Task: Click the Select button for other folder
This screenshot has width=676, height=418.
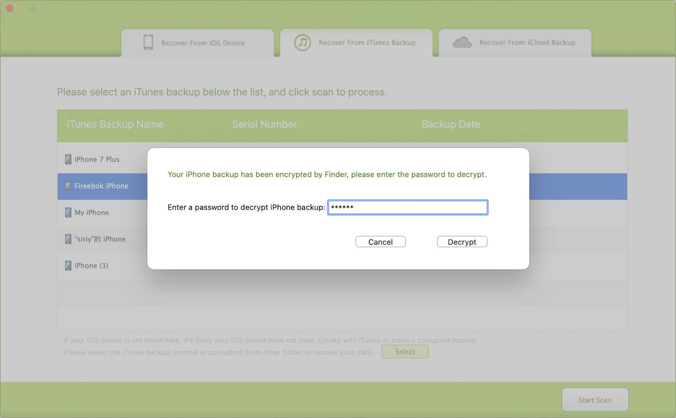Action: coord(405,352)
